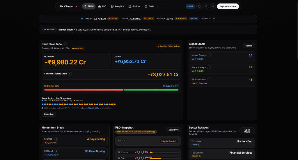Click the Nifty -1.83% change badge

point(113,19)
